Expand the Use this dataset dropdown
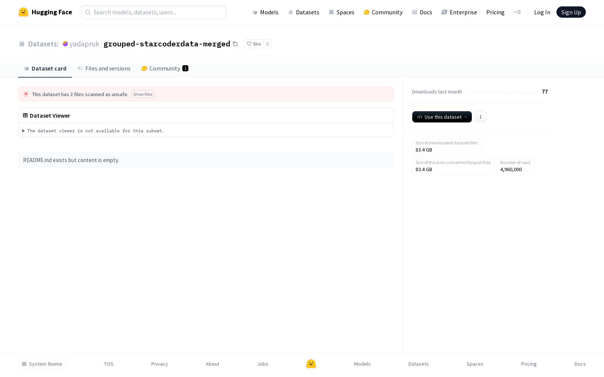This screenshot has width=604, height=377. point(442,117)
